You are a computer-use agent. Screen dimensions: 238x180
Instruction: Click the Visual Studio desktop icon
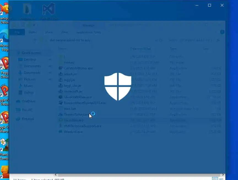pos(48,11)
